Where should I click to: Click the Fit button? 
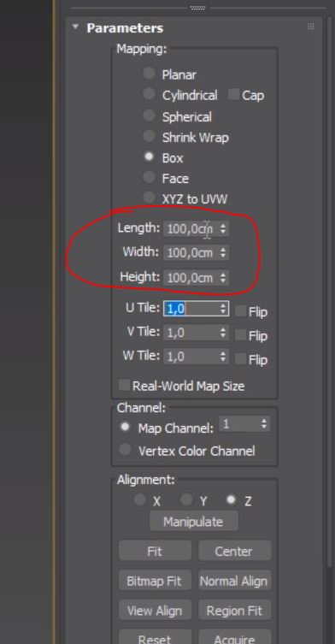click(x=155, y=551)
